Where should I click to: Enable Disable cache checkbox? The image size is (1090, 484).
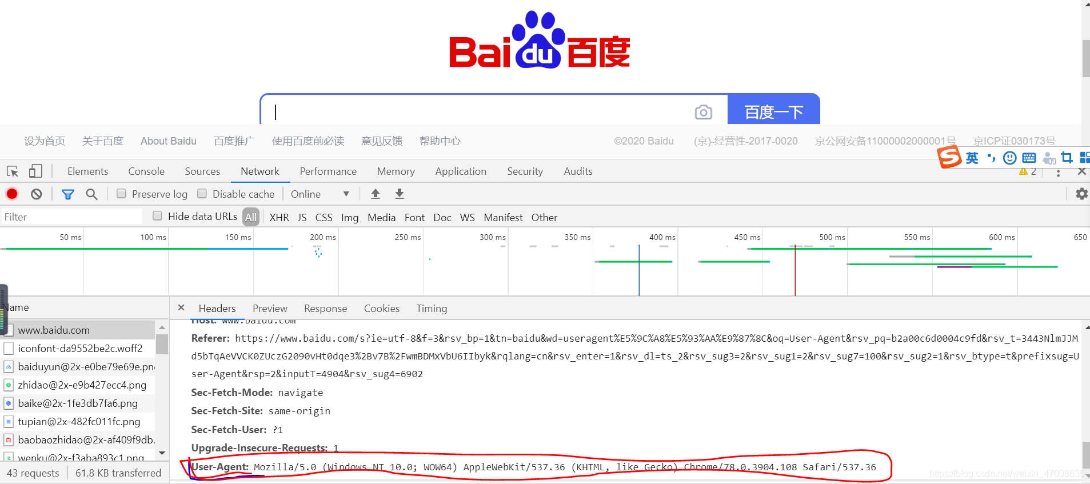pyautogui.click(x=202, y=193)
